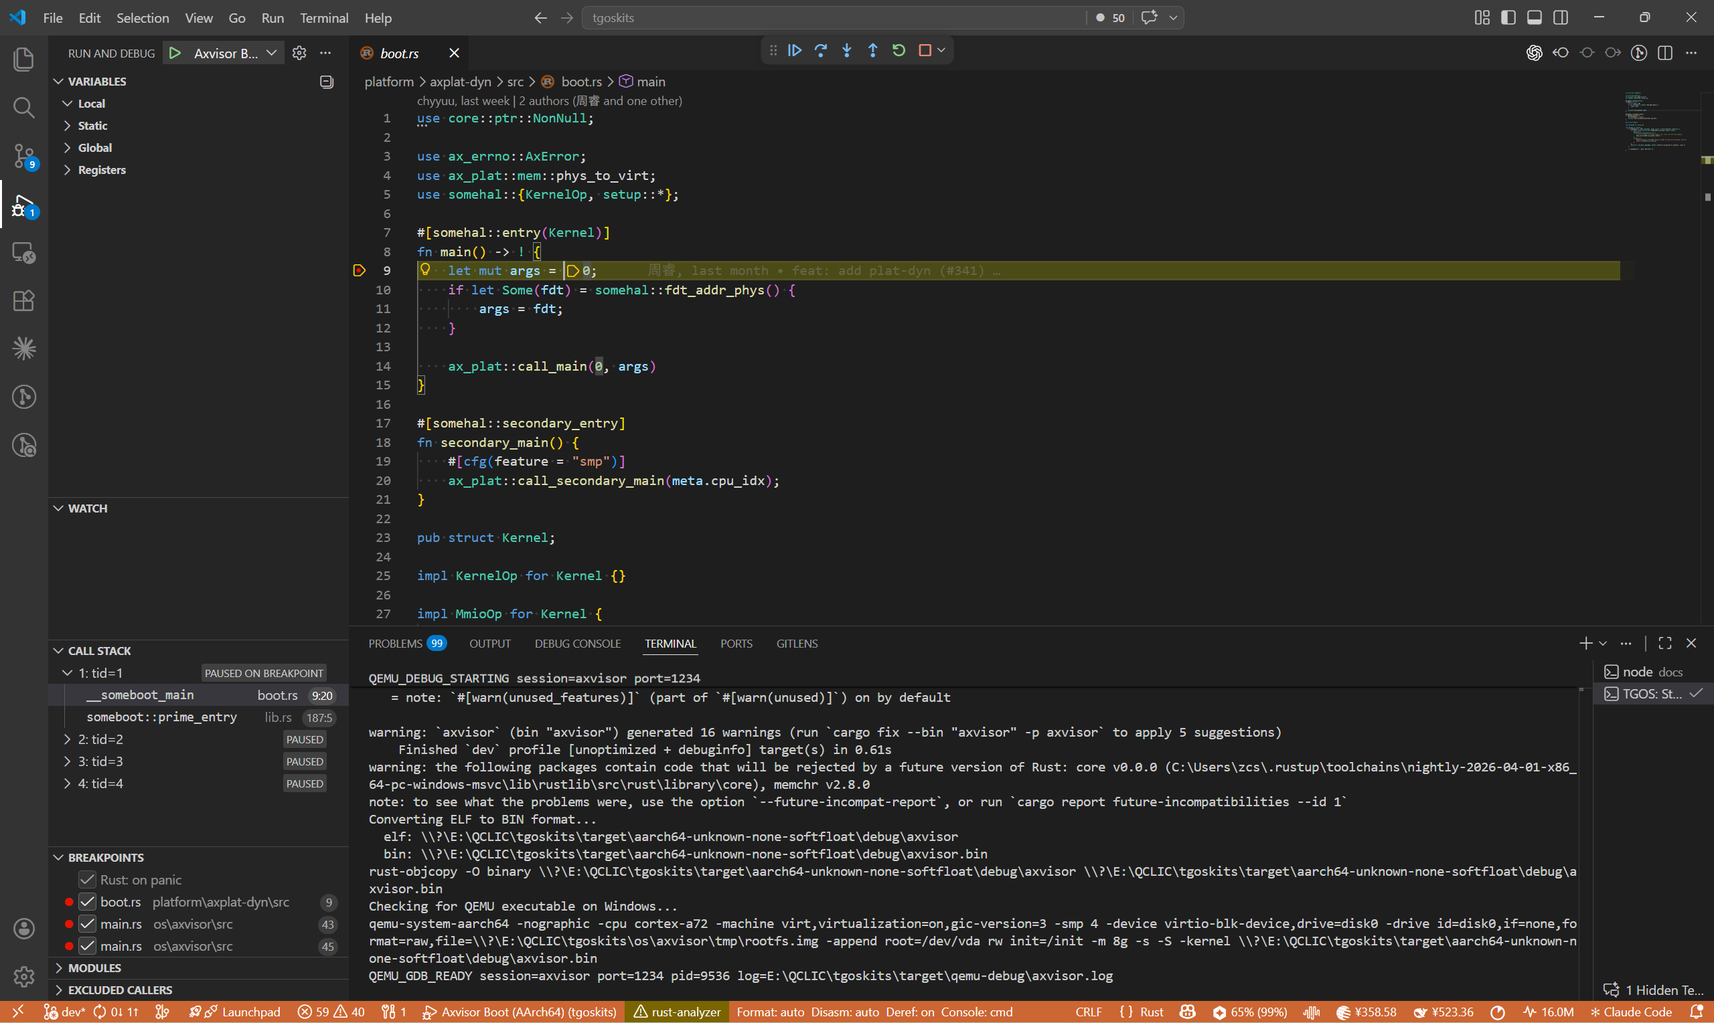Restart the debug session
Image resolution: width=1714 pixels, height=1023 pixels.
tap(899, 50)
